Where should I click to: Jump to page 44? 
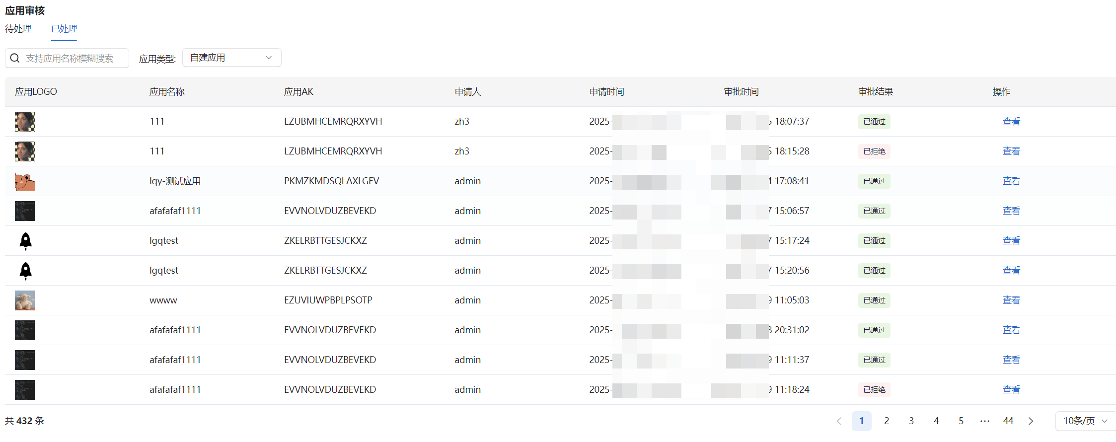(1008, 421)
